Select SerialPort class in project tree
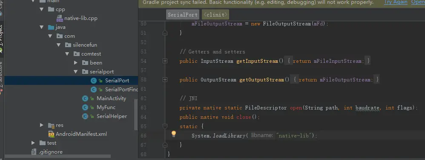The height and width of the screenshot is (160, 425). (117, 81)
